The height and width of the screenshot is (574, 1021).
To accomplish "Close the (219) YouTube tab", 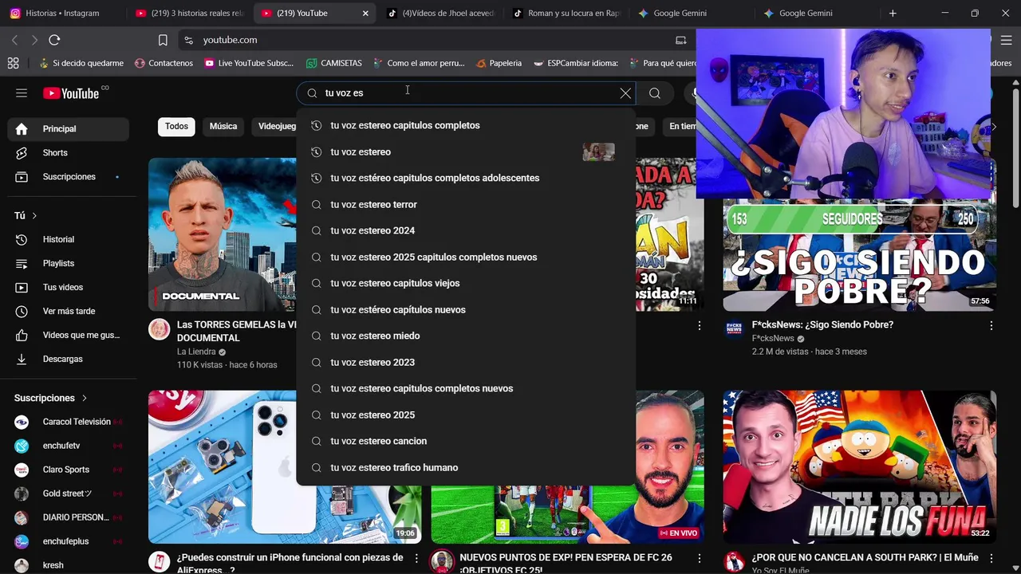I will pyautogui.click(x=365, y=13).
